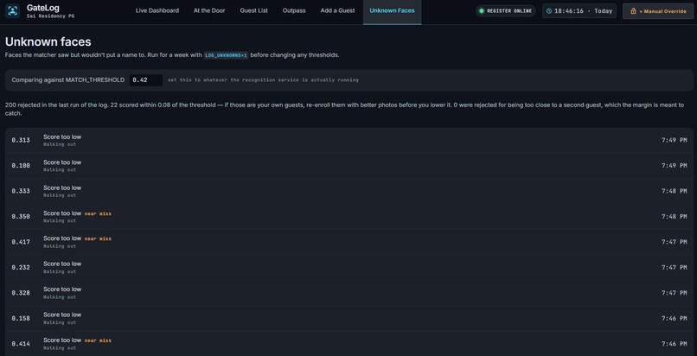
Task: Click Score too low on the 0.232 row
Action: tap(62, 264)
